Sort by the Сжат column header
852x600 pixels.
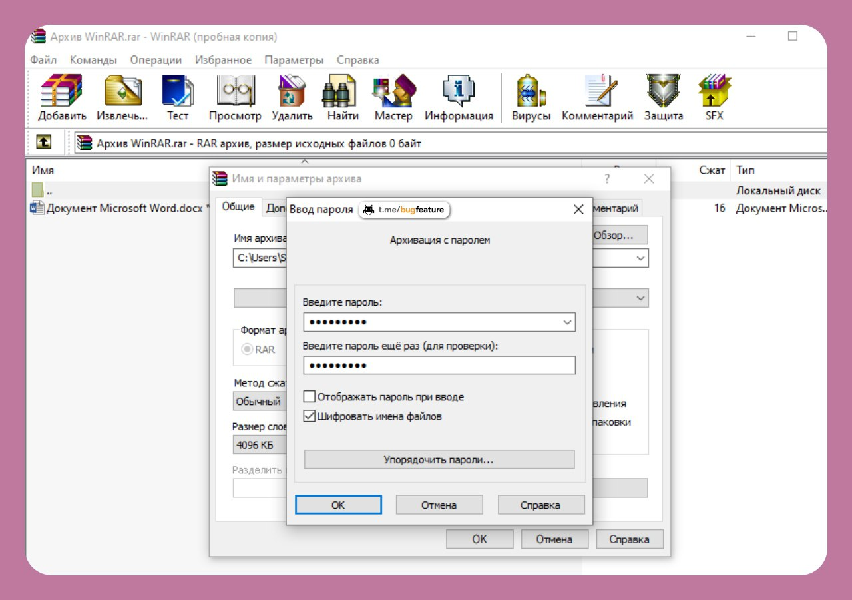(x=712, y=170)
